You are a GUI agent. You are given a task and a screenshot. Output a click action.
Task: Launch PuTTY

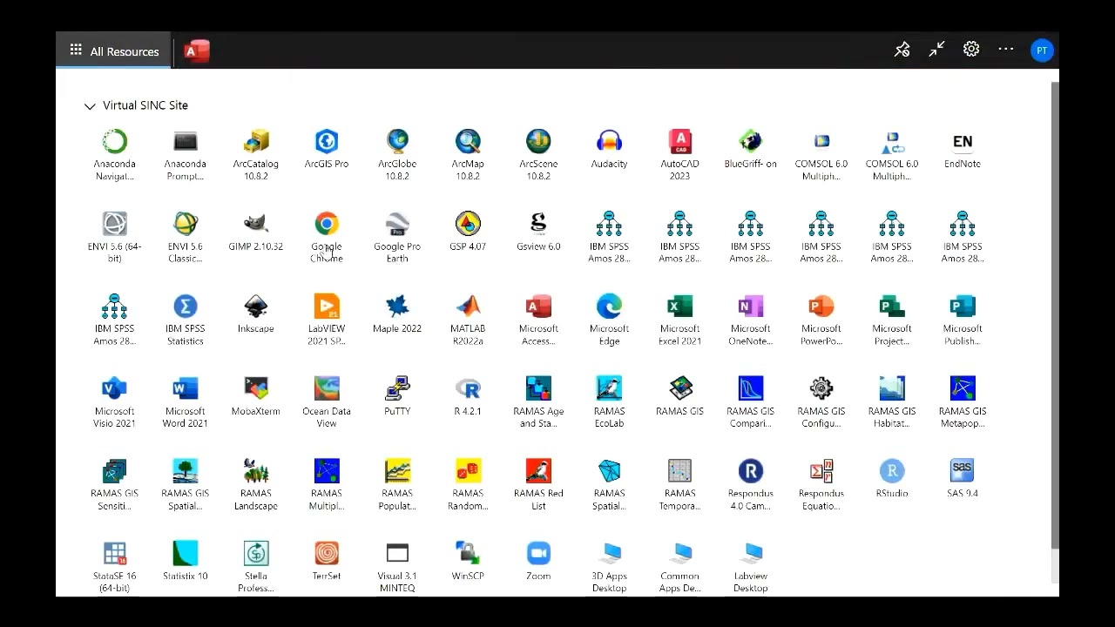[397, 397]
